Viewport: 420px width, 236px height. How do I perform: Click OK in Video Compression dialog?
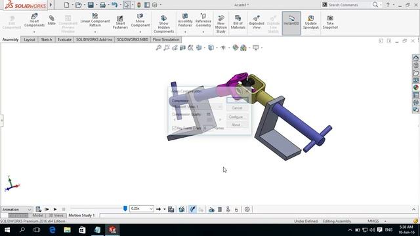[x=237, y=100]
